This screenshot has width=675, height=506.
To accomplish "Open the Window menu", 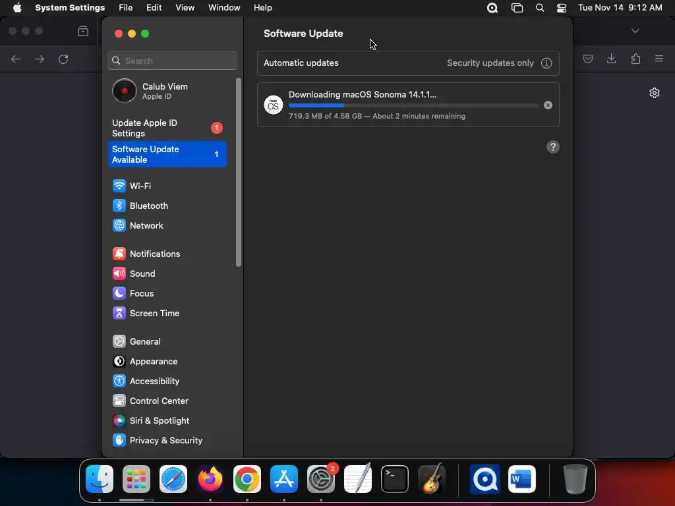I will [x=224, y=8].
